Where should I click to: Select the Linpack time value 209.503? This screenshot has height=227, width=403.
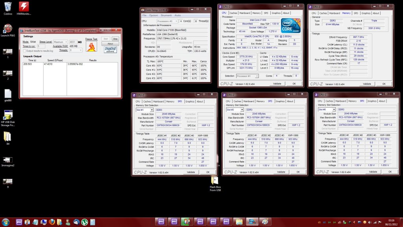pyautogui.click(x=28, y=64)
